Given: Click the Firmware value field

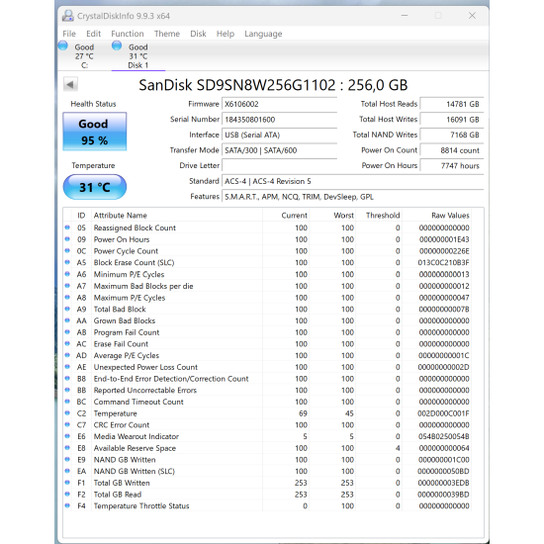Looking at the screenshot, I should 279,104.
